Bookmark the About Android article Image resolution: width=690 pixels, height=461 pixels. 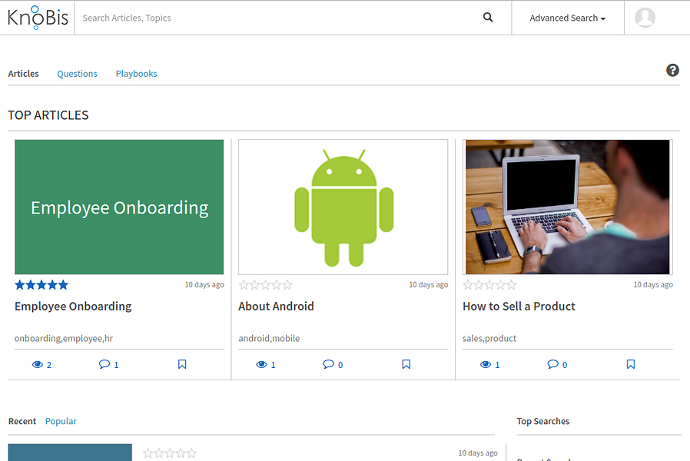(406, 364)
